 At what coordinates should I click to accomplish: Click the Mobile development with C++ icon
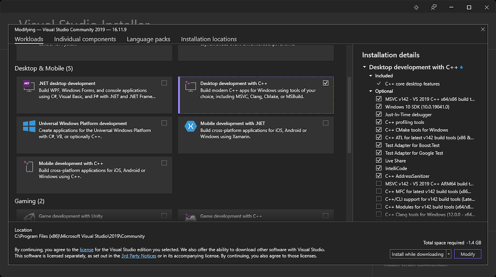[x=29, y=167]
